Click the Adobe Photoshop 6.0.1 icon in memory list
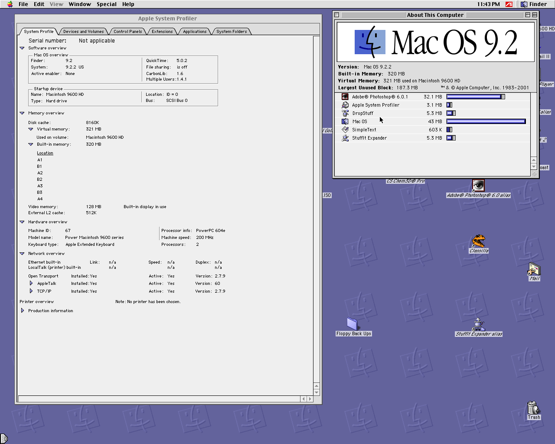 (345, 97)
